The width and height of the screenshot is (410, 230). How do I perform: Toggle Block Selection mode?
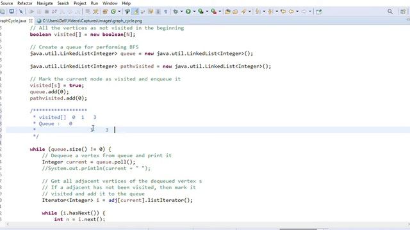[158, 11]
